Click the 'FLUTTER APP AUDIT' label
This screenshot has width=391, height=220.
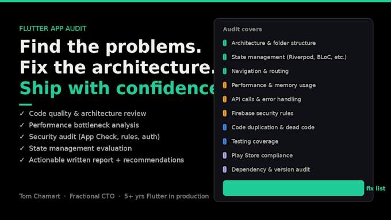pyautogui.click(x=53, y=29)
